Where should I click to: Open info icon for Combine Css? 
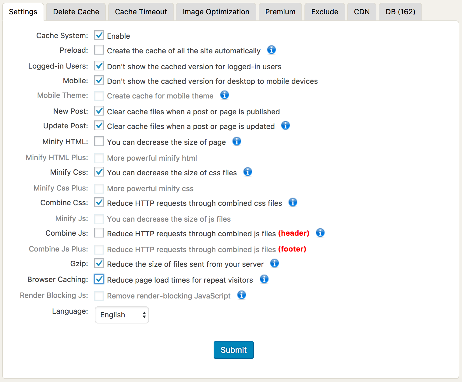point(293,202)
